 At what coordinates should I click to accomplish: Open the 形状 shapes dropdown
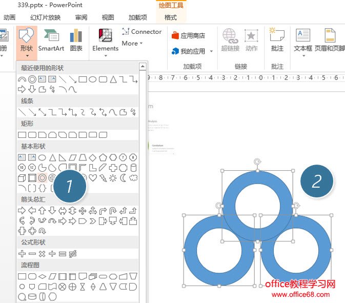pos(26,40)
